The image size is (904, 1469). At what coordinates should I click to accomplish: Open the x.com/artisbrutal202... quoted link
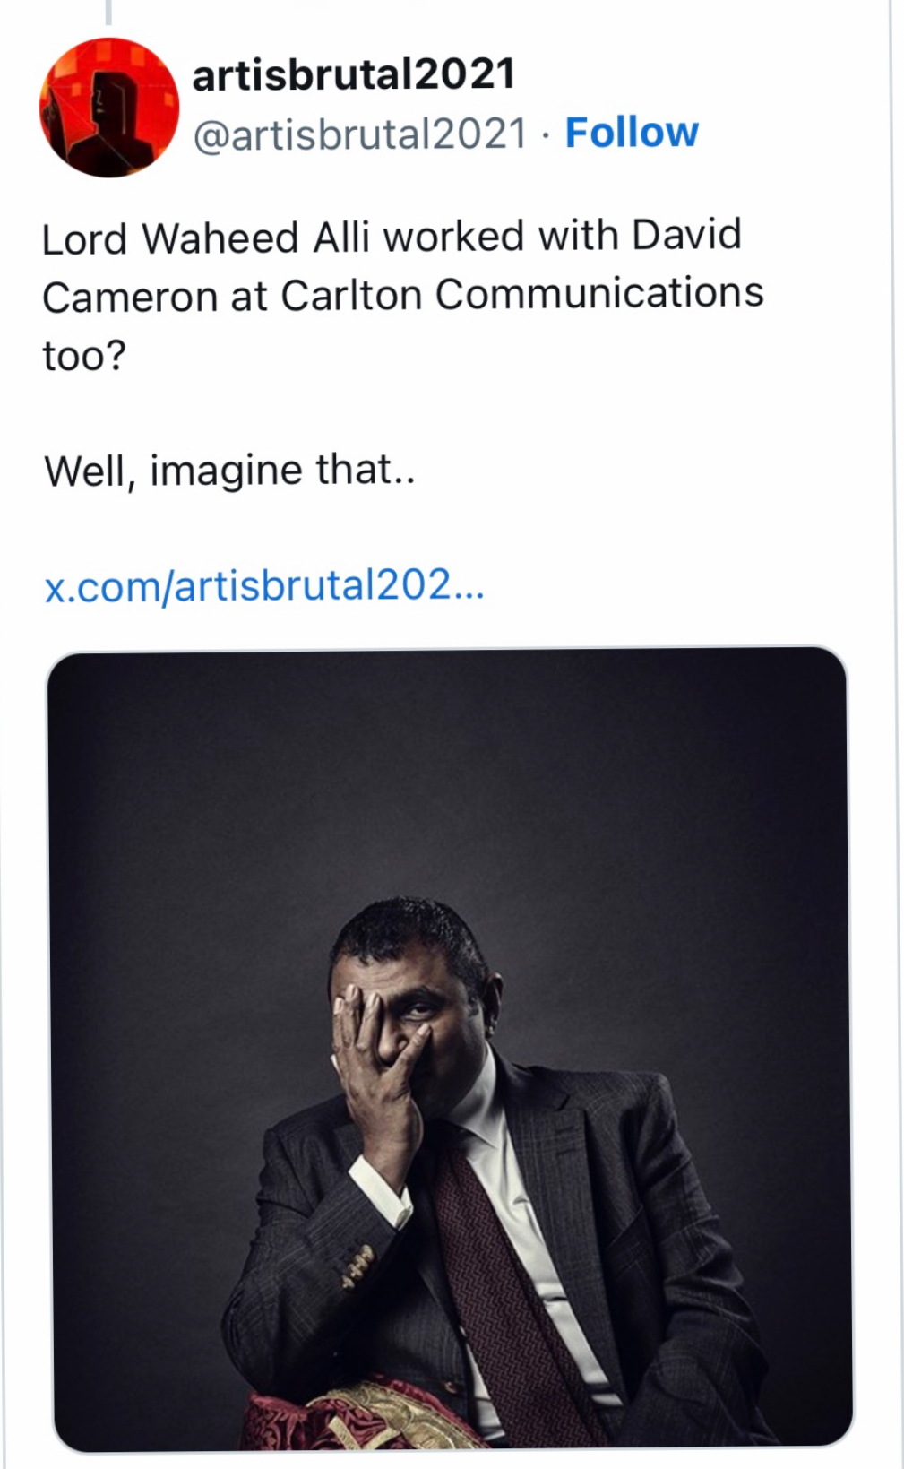tap(264, 586)
